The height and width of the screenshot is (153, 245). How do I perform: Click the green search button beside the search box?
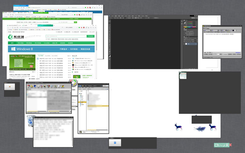(x=91, y=36)
